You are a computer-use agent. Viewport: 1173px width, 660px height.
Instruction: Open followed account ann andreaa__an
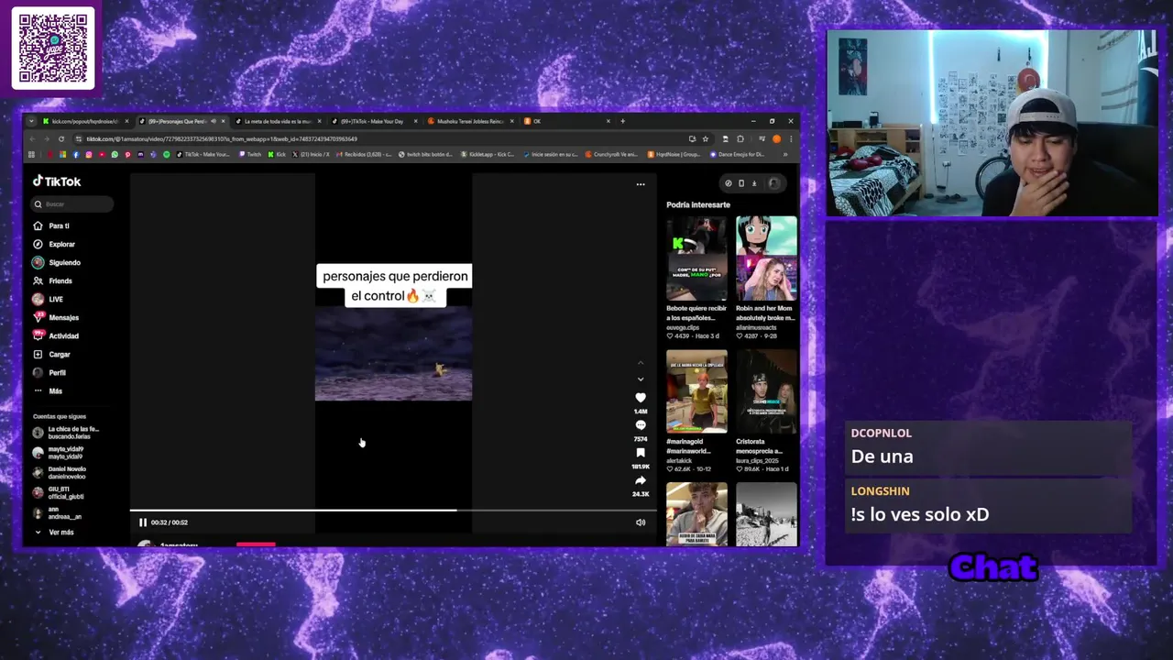[58, 513]
